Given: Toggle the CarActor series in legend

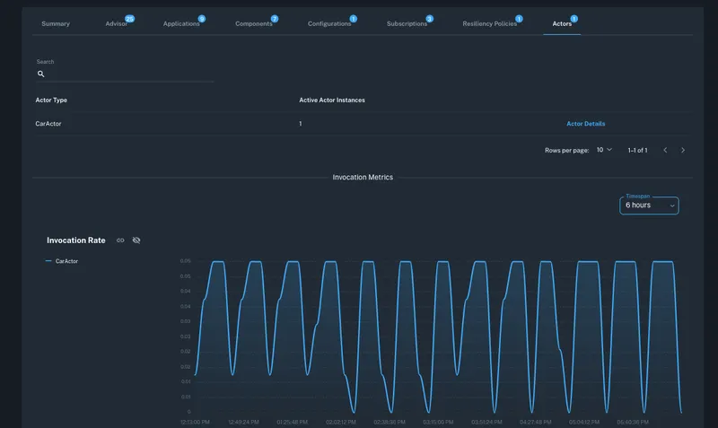Looking at the screenshot, I should coord(61,261).
